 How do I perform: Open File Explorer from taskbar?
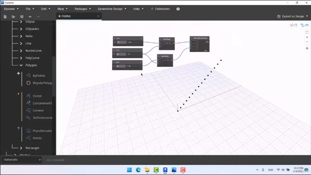point(147,170)
